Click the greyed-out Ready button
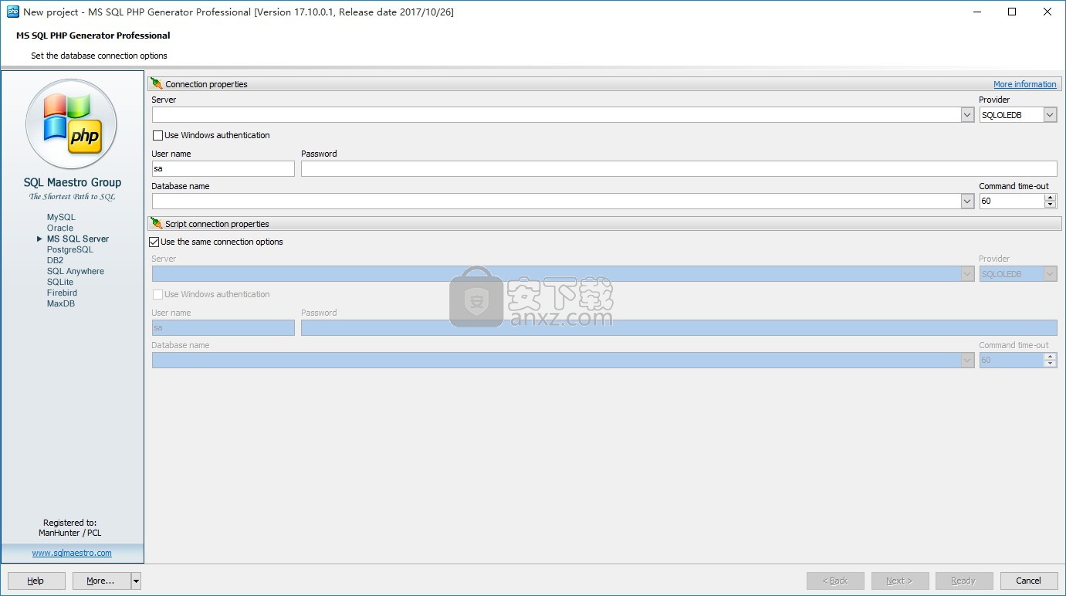Viewport: 1066px width, 596px height. coord(964,581)
